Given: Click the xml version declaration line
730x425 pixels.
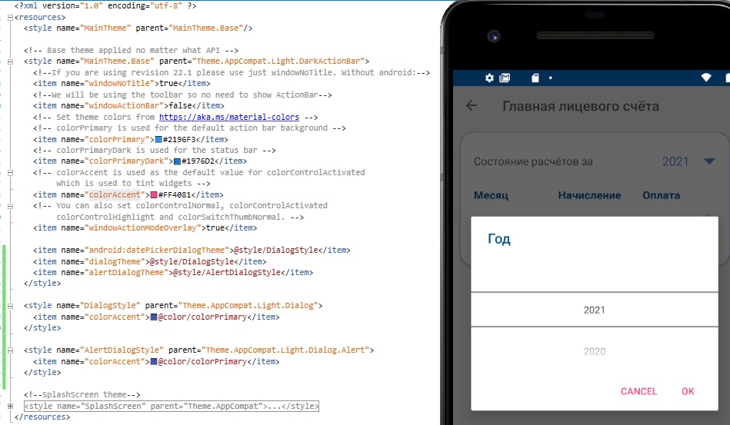Looking at the screenshot, I should (105, 6).
